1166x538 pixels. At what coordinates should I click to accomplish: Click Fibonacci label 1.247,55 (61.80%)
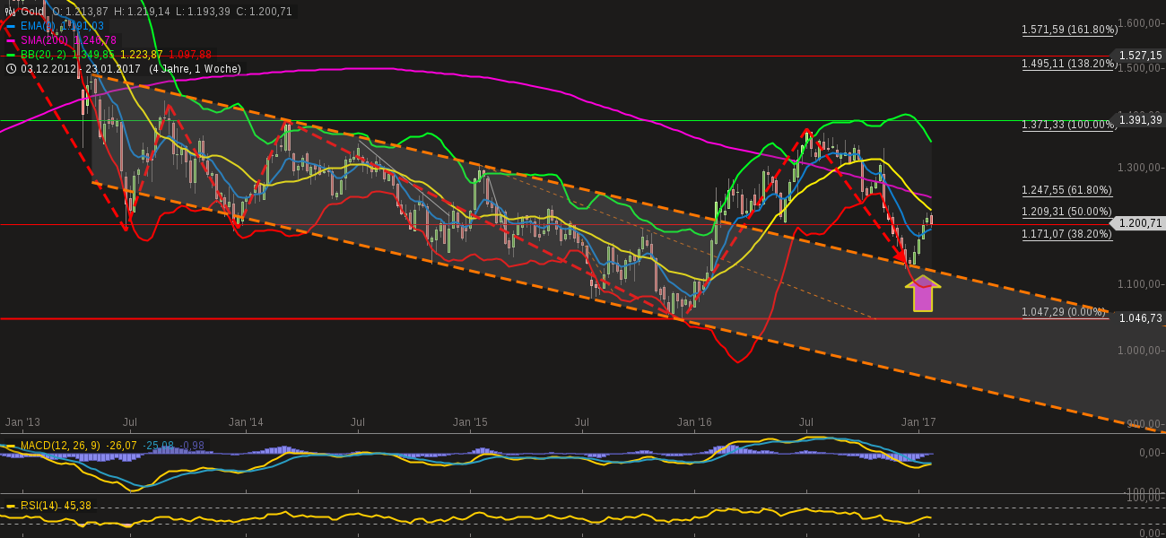[x=1066, y=190]
